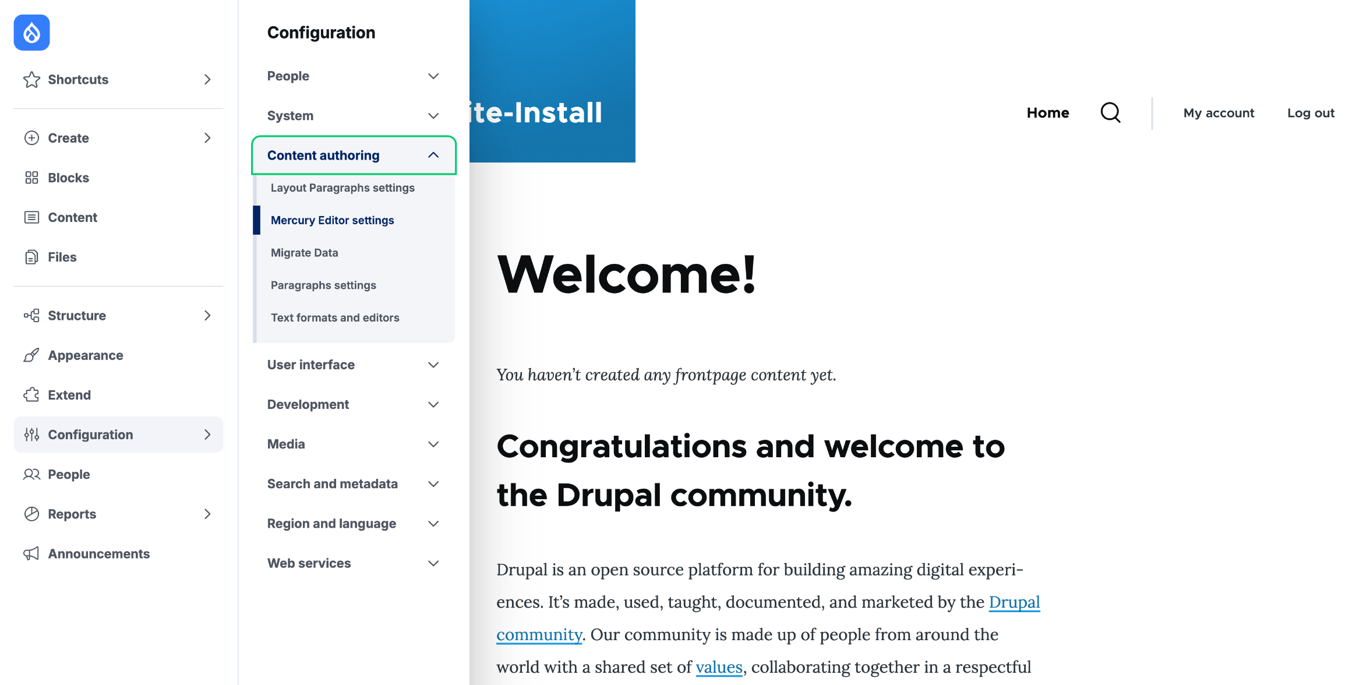Click the Shortcuts star icon
This screenshot has width=1370, height=685.
pyautogui.click(x=31, y=79)
